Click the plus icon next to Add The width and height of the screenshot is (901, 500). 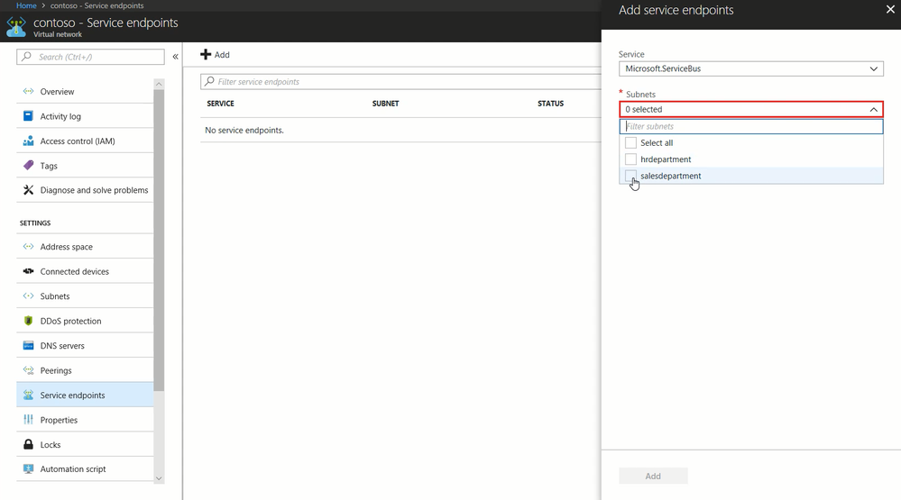point(206,55)
